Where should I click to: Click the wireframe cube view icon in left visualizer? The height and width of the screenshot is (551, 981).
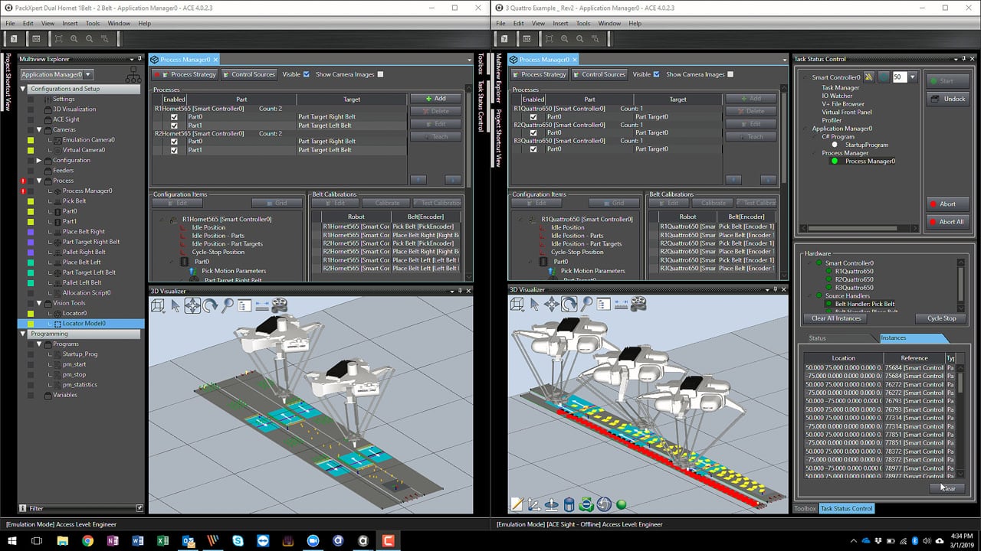[158, 305]
